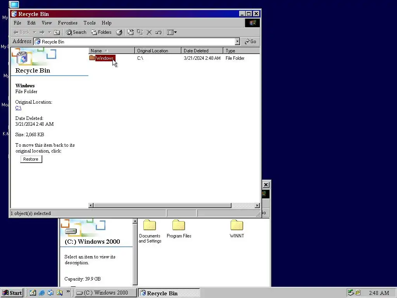The image size is (397, 298).
Task: Delete selected item with X icon
Action: [149, 32]
